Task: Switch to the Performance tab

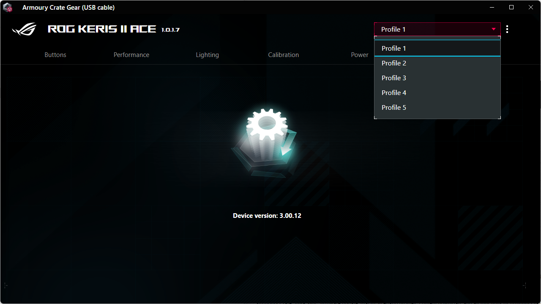Action: pos(131,55)
